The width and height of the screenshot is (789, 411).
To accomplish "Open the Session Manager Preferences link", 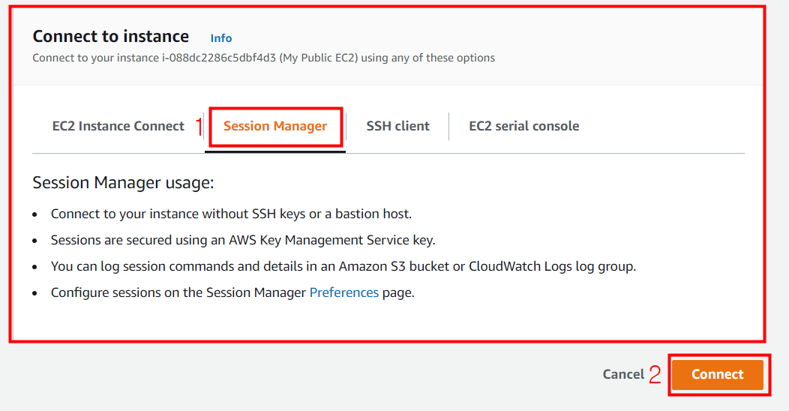I will coord(344,292).
